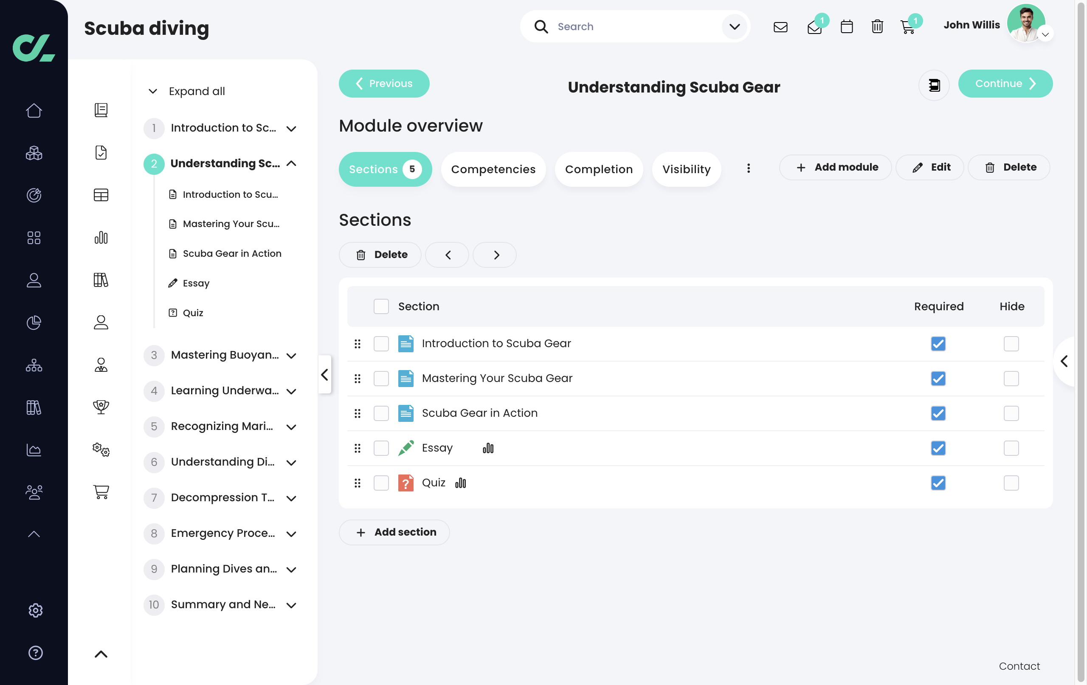Open the search dropdown arrow
Viewport: 1087px width, 685px height.
735,27
